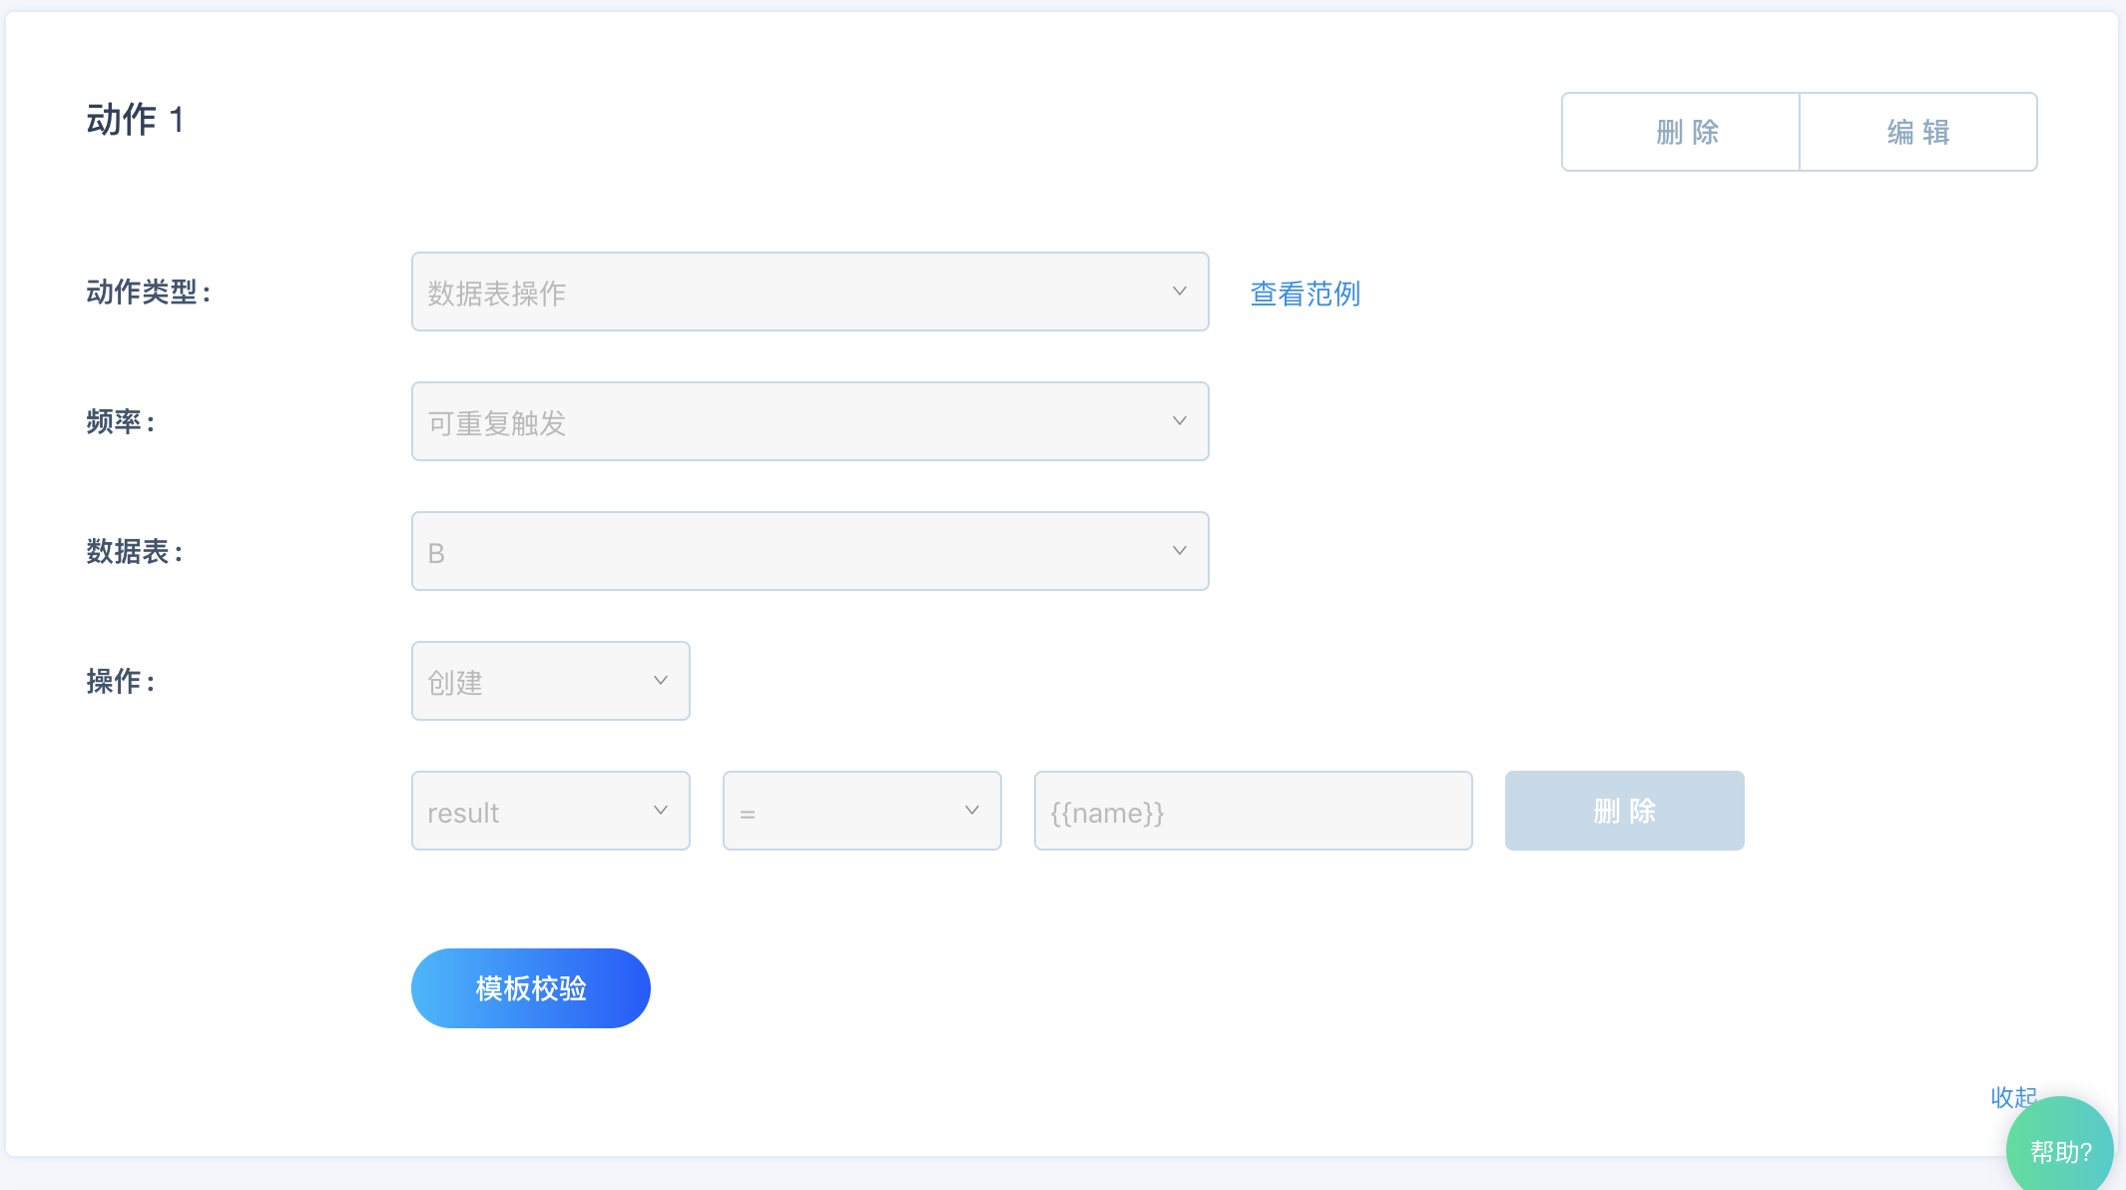Image resolution: width=2126 pixels, height=1190 pixels.
Task: Click the 模板校验 button
Action: tap(530, 988)
